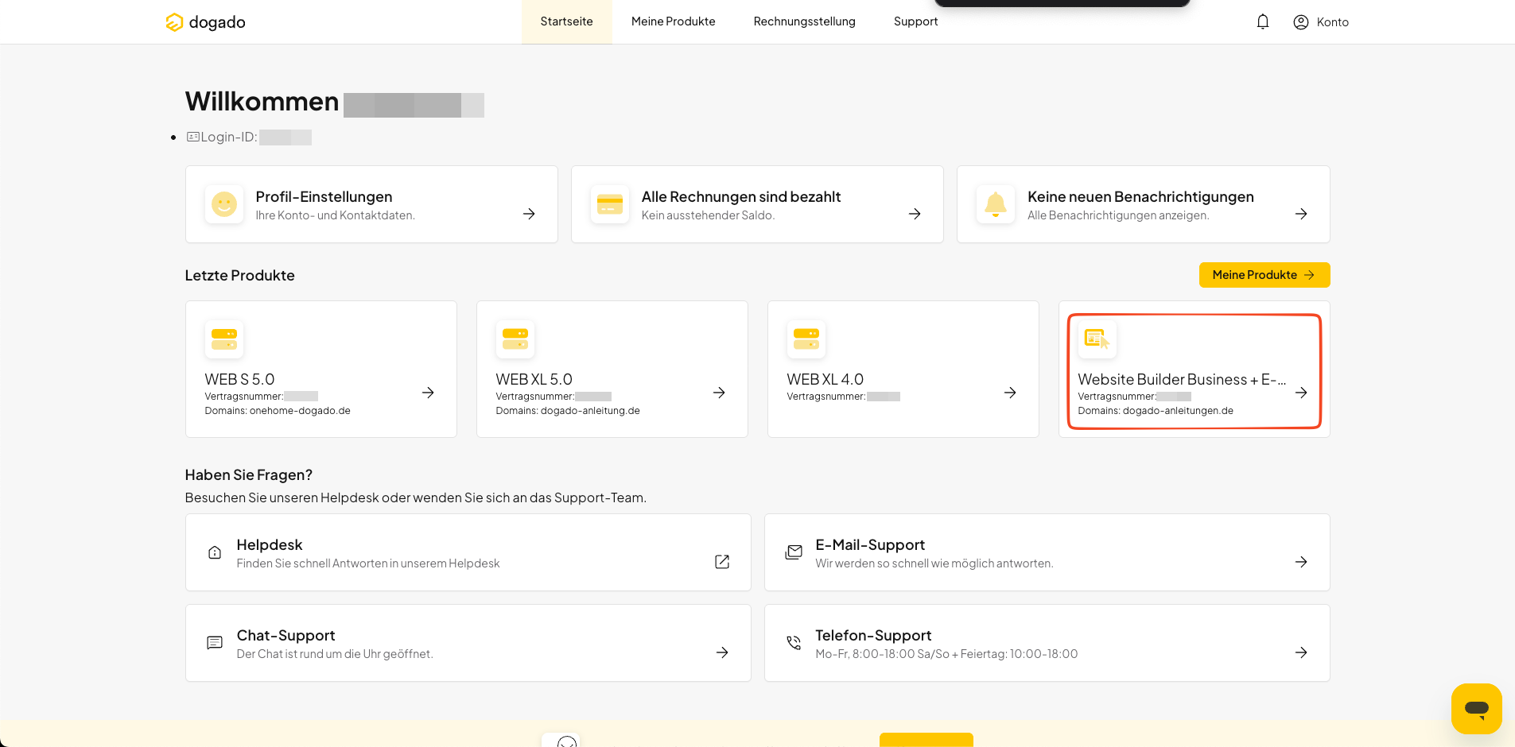Open the E-Mail-Support card title
This screenshot has width=1515, height=747.
click(870, 544)
